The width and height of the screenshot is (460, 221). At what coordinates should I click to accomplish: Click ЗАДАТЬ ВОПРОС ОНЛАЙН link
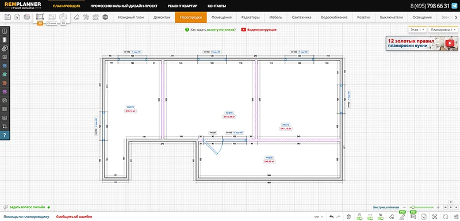click(27, 207)
